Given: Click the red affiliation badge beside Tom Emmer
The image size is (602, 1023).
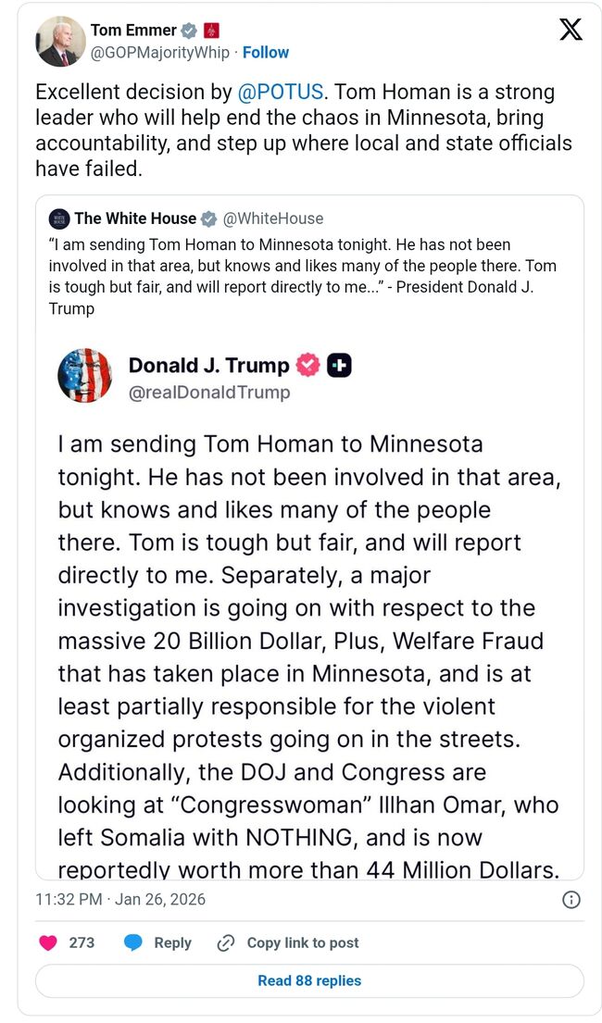Looking at the screenshot, I should tap(211, 31).
